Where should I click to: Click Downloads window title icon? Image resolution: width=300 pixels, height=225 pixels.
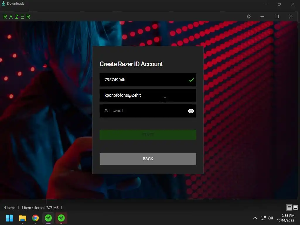click(4, 3)
